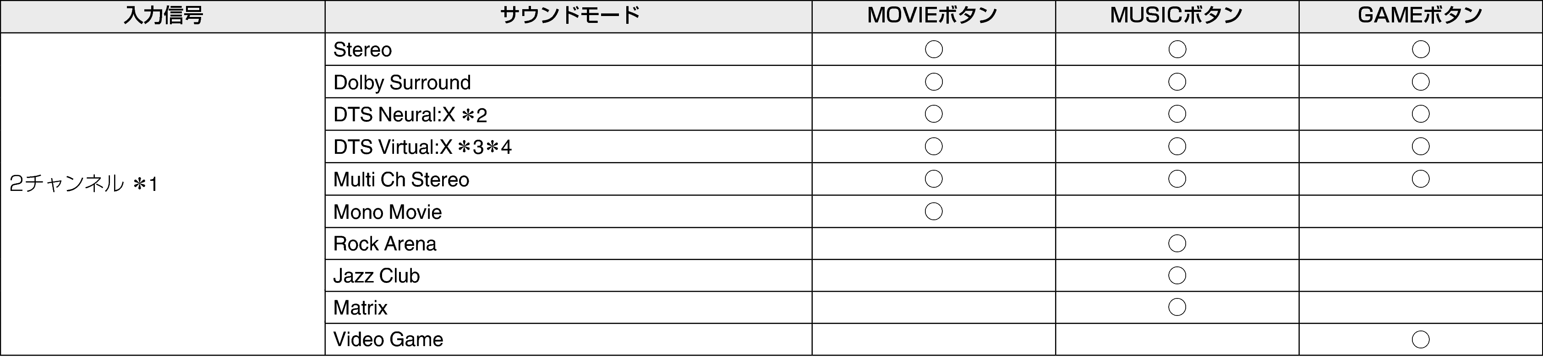This screenshot has height=358, width=1543.
Task: Click the DTS Virtual:X circle under MUSICボタン
Action: [x=1177, y=146]
